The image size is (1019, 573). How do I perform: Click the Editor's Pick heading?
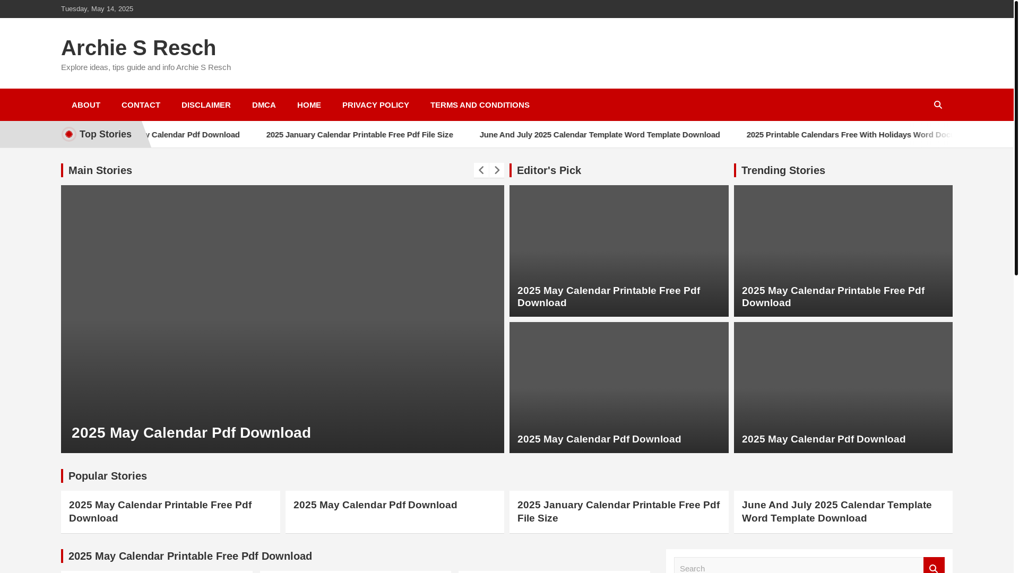(549, 170)
